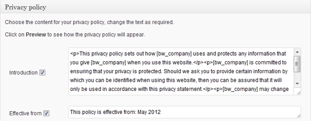The height and width of the screenshot is (121, 311).
Task: Click the "Choose the content" description line
Action: pos(89,22)
